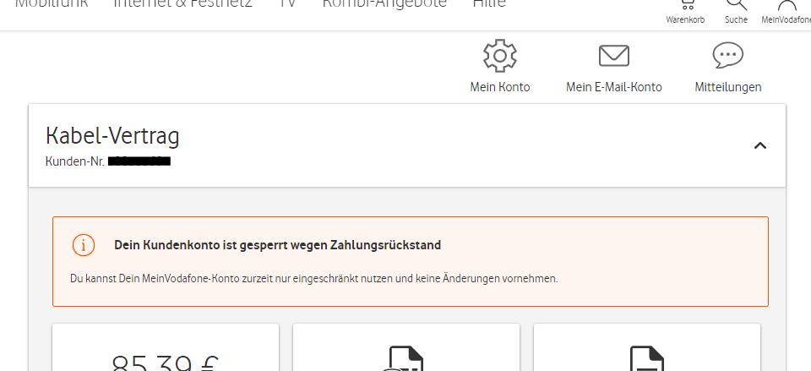Click the orange info icon in the warning
The image size is (811, 371).
84,245
